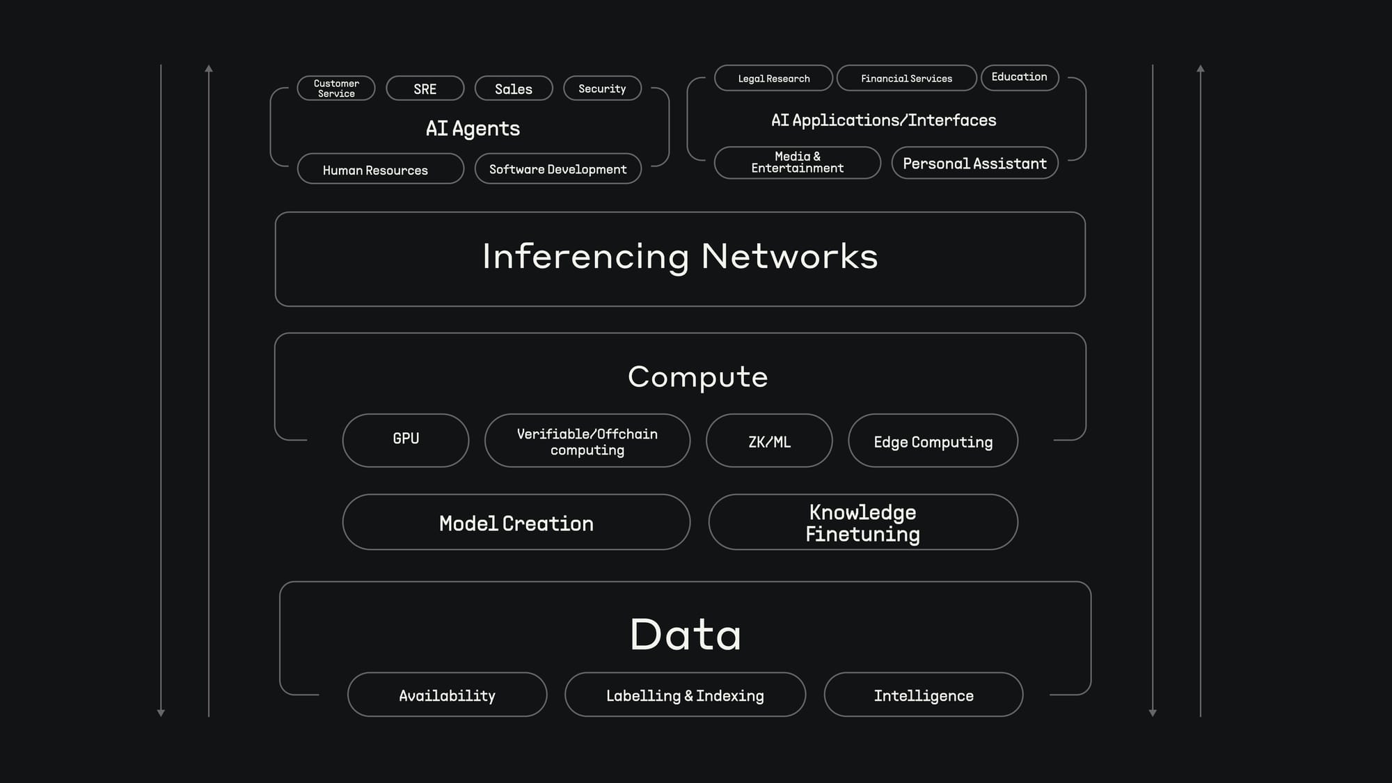Click the Human Resources agent button

coord(376,169)
